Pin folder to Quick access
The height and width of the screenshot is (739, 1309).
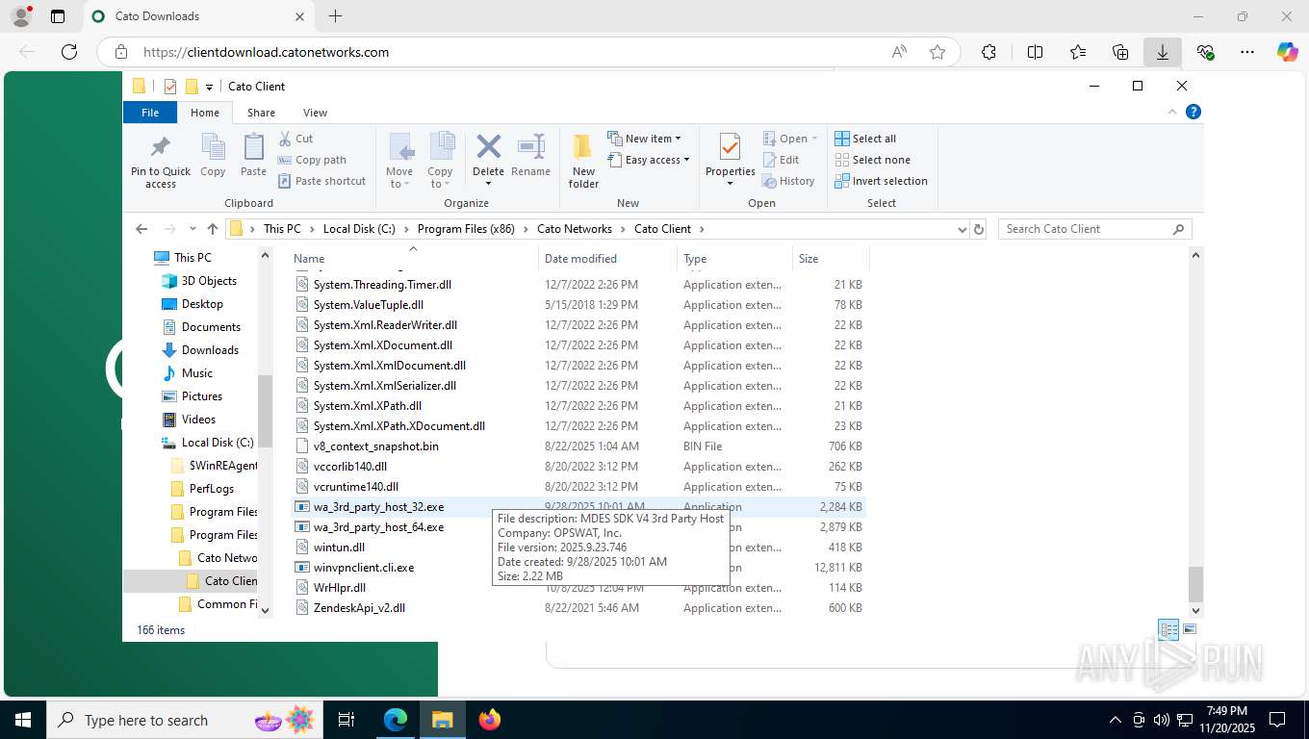pyautogui.click(x=161, y=160)
